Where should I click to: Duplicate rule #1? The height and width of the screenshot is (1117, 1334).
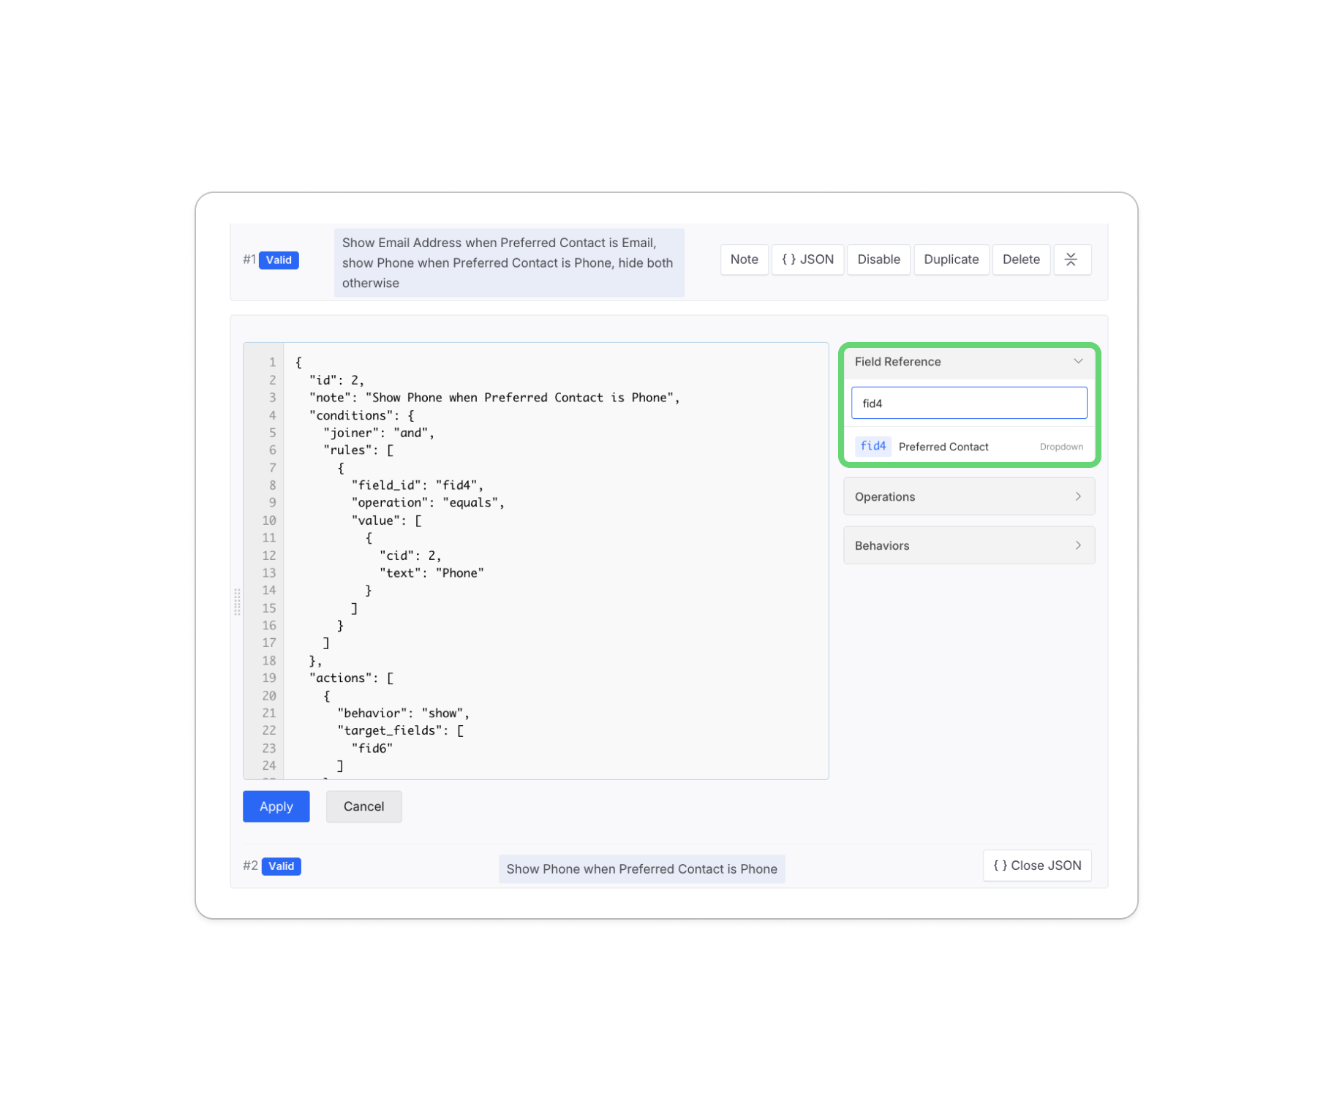951,260
